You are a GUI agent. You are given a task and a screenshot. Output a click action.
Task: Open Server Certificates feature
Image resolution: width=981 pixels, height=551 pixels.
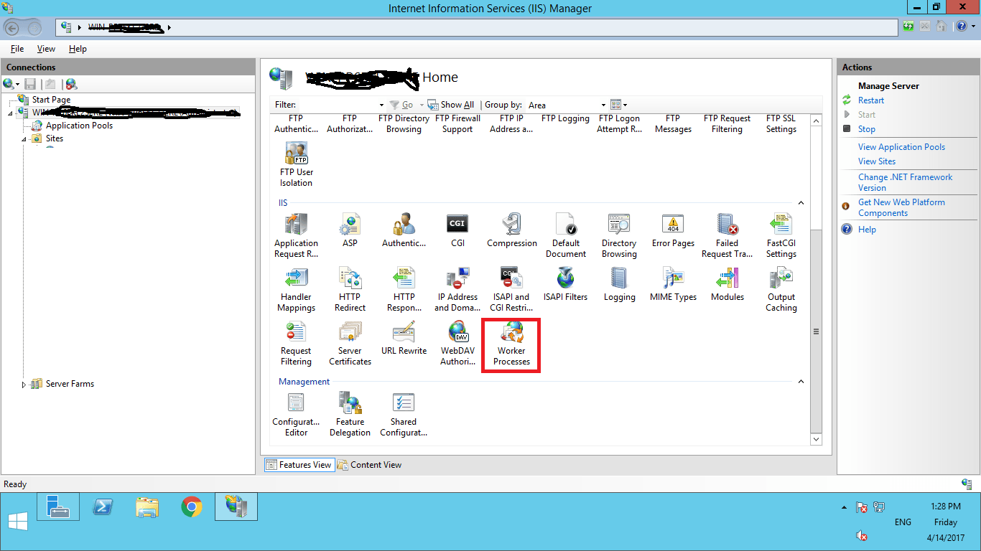350,343
